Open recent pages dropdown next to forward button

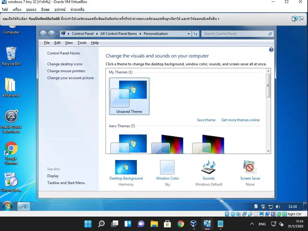(x=57, y=34)
